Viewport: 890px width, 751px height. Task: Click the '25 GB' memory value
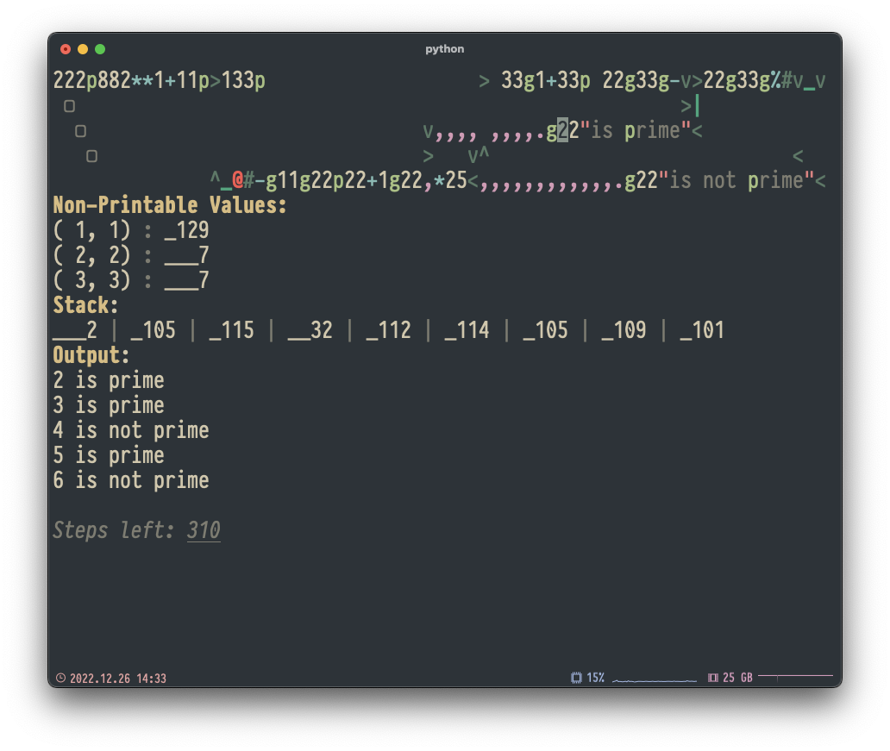(x=737, y=678)
